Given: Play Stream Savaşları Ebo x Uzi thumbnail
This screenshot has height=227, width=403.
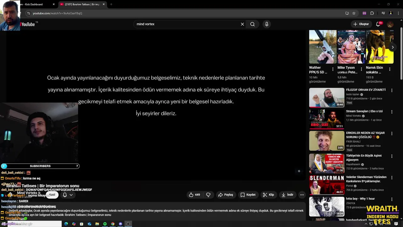Looking at the screenshot, I should coord(326,119).
